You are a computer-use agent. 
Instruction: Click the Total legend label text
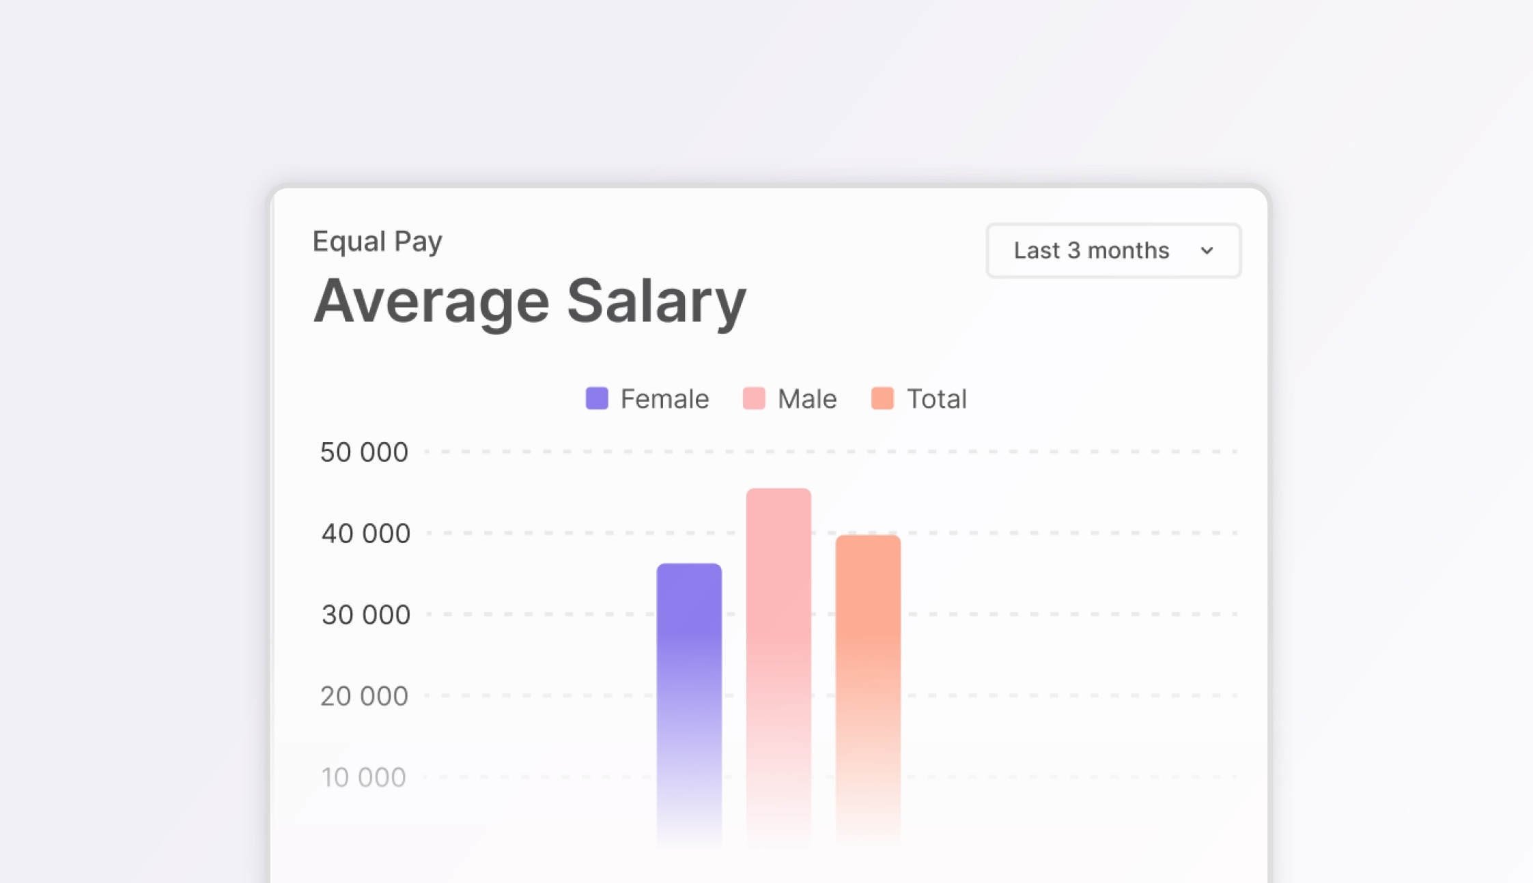click(936, 399)
